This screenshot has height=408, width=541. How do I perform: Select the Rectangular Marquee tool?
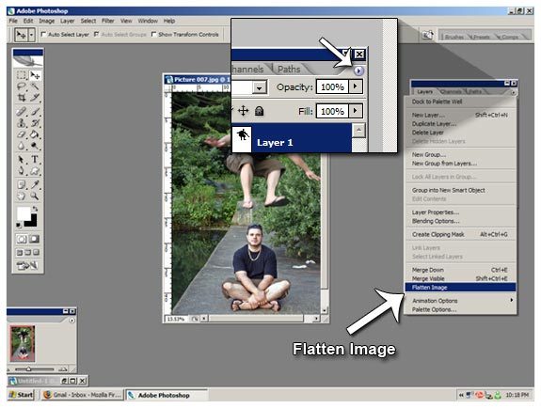[22, 75]
